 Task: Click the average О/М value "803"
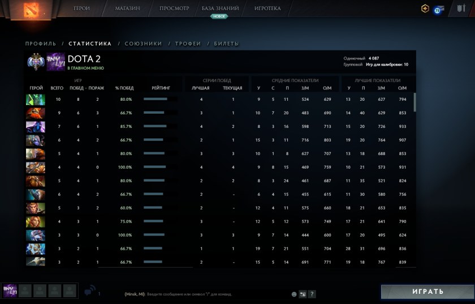[x=327, y=140]
